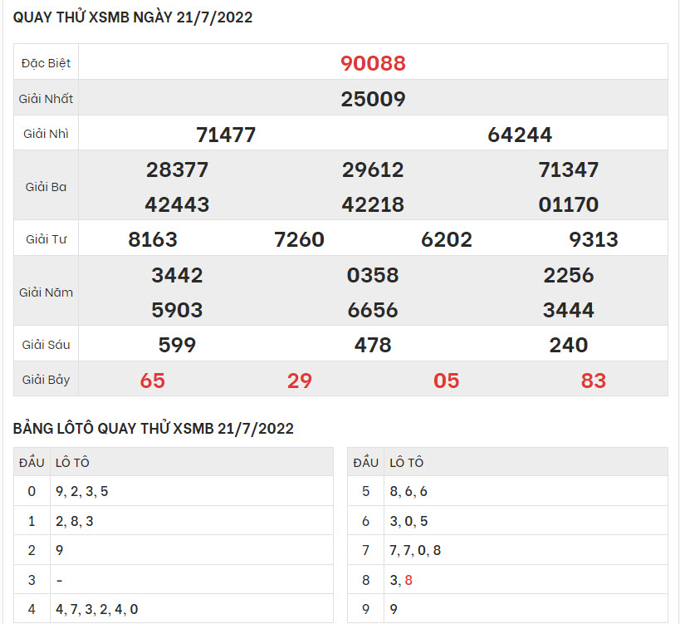This screenshot has width=680, height=624.
Task: Click the Bảng lôtô quay thử heading
Action: pyautogui.click(x=154, y=429)
